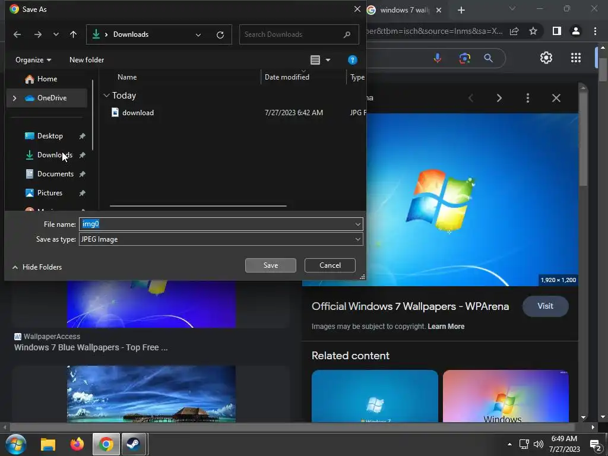The width and height of the screenshot is (608, 456).
Task: Open Chrome three-dot menu
Action: point(595,31)
